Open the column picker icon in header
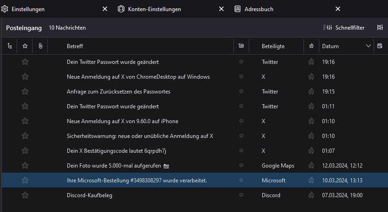 coord(380,46)
